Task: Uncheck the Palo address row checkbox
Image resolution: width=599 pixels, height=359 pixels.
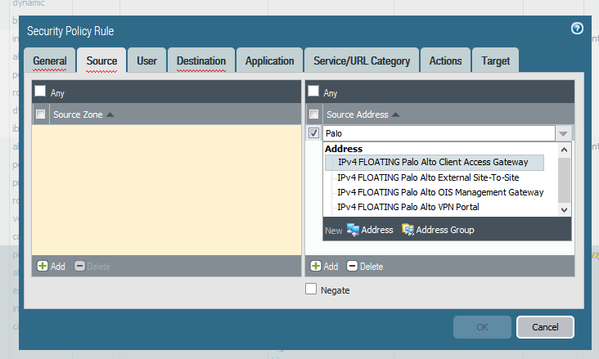Action: [x=313, y=133]
